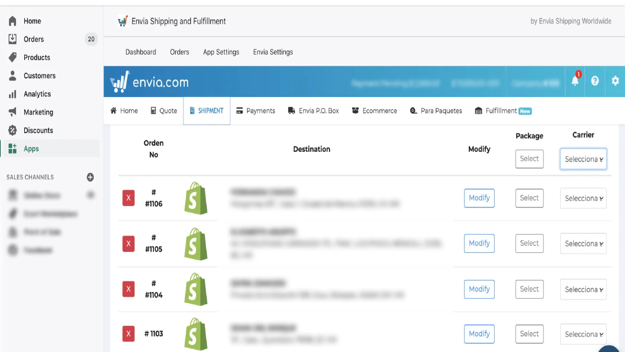Remove order #1106 with the red X
Image resolution: width=625 pixels, height=352 pixels.
coord(129,198)
